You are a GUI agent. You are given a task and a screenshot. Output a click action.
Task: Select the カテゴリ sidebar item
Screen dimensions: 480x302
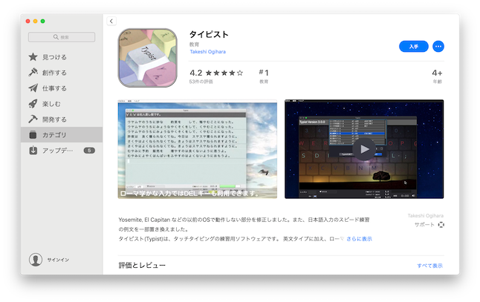click(62, 135)
